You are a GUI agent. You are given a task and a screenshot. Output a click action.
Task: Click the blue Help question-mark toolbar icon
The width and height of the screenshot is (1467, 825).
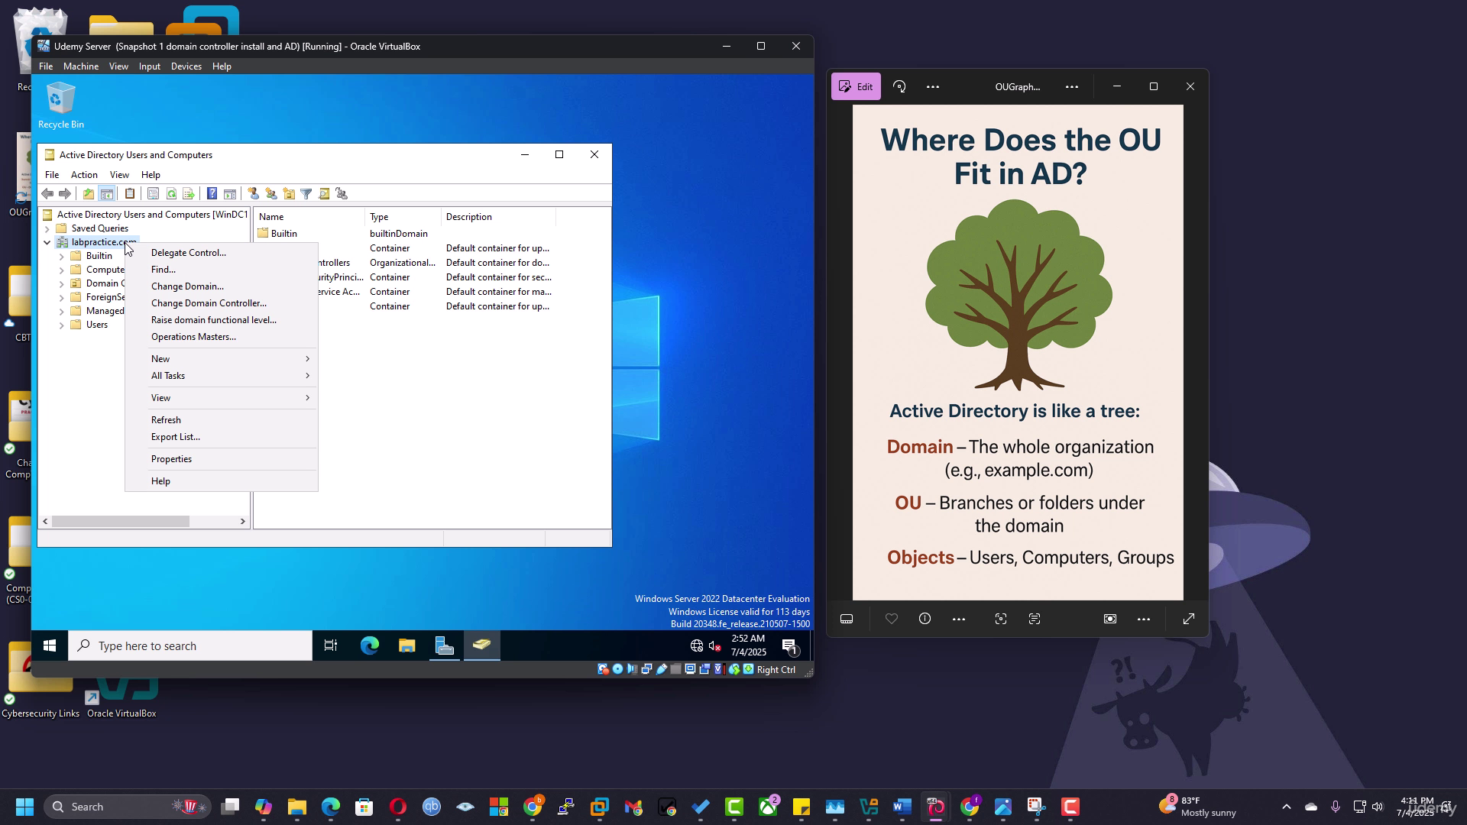click(212, 194)
